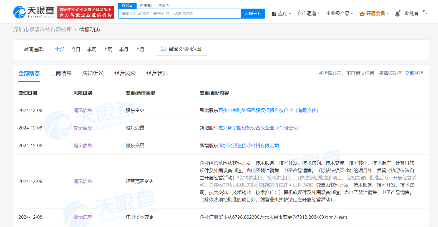Image resolution: width=438 pixels, height=227 pixels.
Task: Open 深圳比亚迪创芯材料有限公司 shareholder link
Action: [x=249, y=146]
